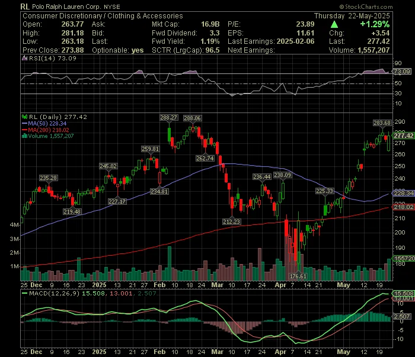The image size is (415, 357).
Task: Click the RSI indicator icon beside RSI(14)
Action: [x=25, y=58]
